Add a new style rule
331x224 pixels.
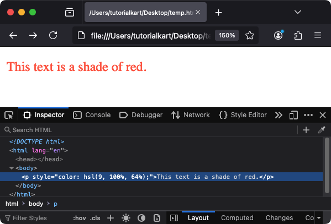tap(111, 218)
